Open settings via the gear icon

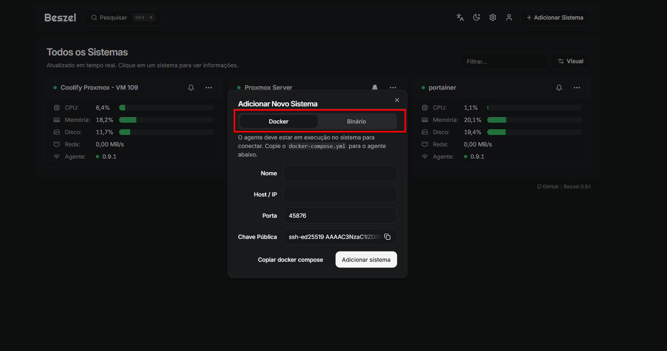click(493, 18)
